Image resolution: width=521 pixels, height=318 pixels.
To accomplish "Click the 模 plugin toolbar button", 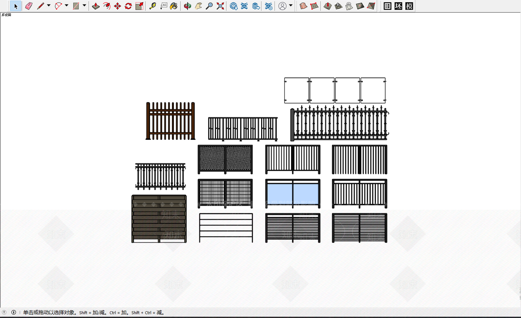I will (x=409, y=6).
